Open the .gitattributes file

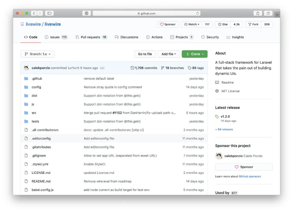pos(41,147)
